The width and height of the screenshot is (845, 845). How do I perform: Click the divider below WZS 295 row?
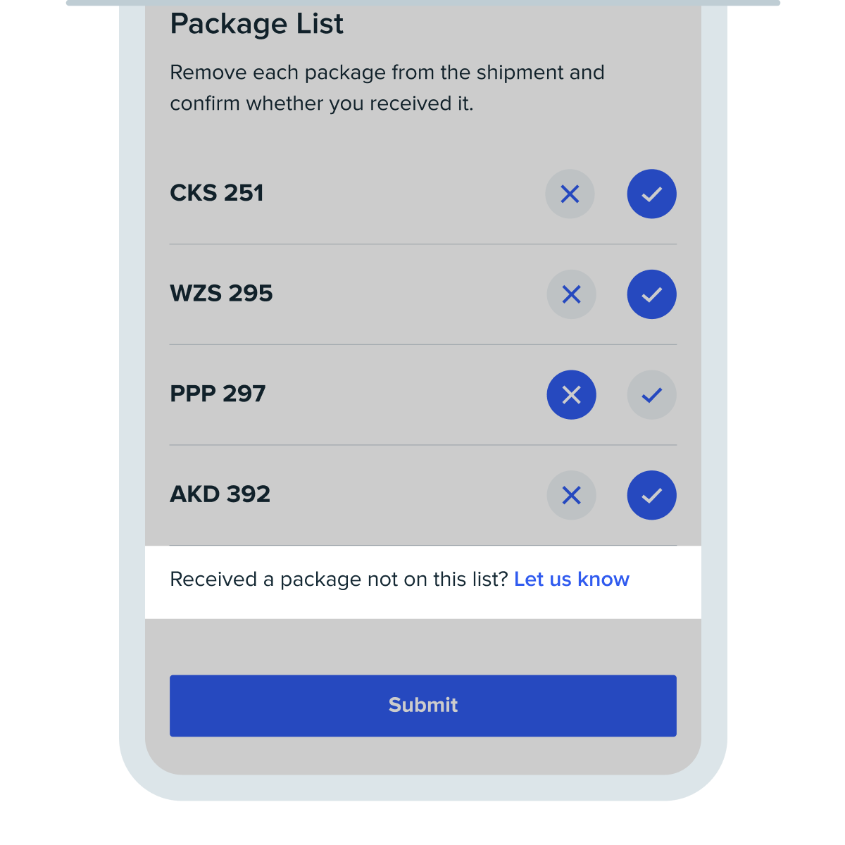coord(423,344)
